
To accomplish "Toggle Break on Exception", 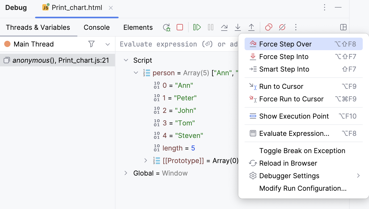I will pos(302,150).
